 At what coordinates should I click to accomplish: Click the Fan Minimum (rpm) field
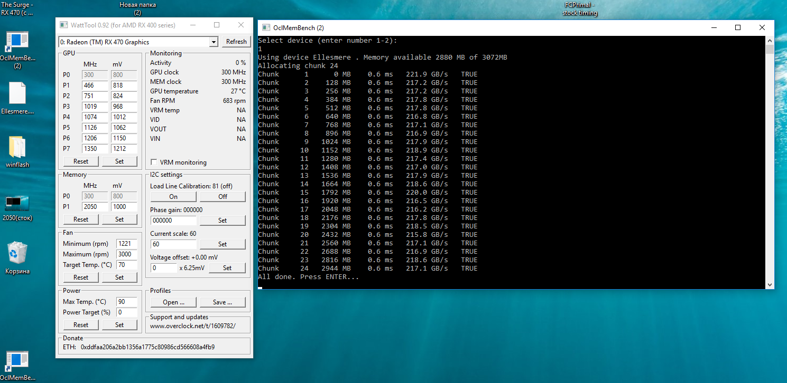pos(126,244)
